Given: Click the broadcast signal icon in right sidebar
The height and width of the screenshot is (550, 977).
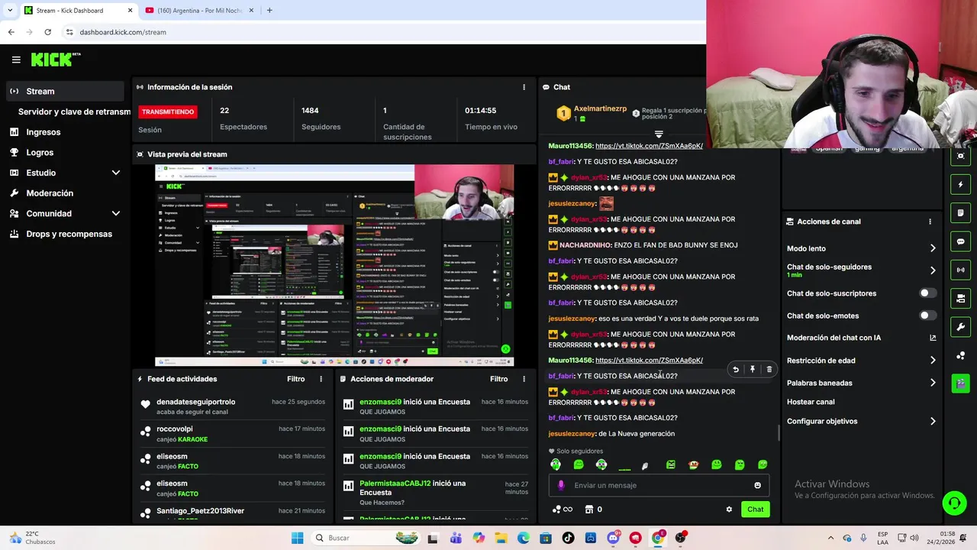Looking at the screenshot, I should pos(960,270).
